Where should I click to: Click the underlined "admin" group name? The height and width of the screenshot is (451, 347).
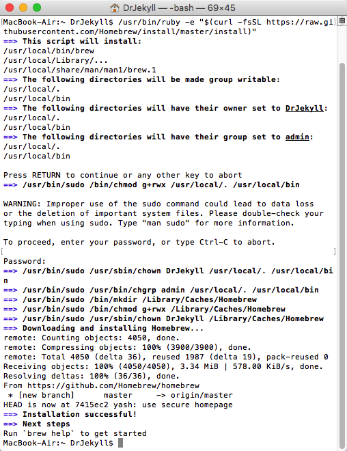coord(297,137)
